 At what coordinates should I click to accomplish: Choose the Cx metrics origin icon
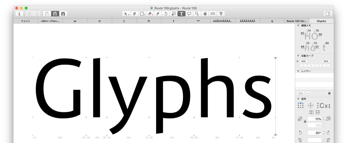[x=323, y=105]
